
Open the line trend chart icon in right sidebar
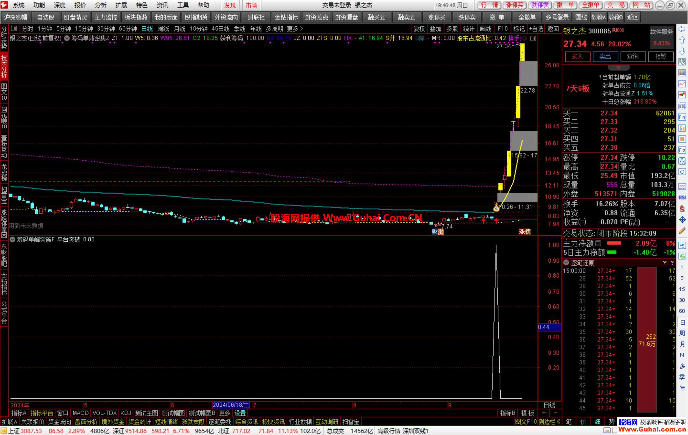pyautogui.click(x=682, y=84)
